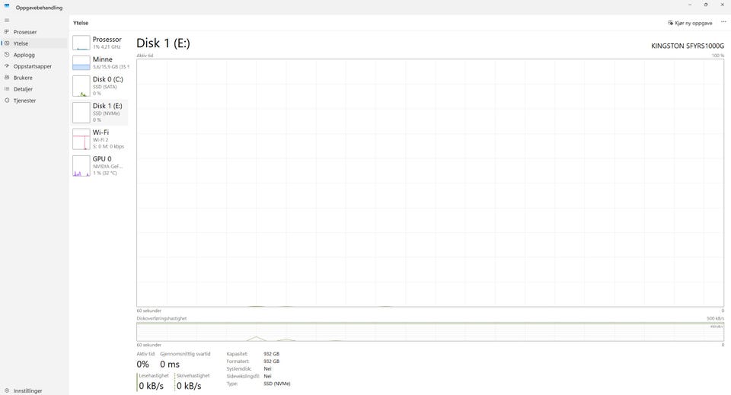Minimize the Oppgavebehandling window

(690, 5)
